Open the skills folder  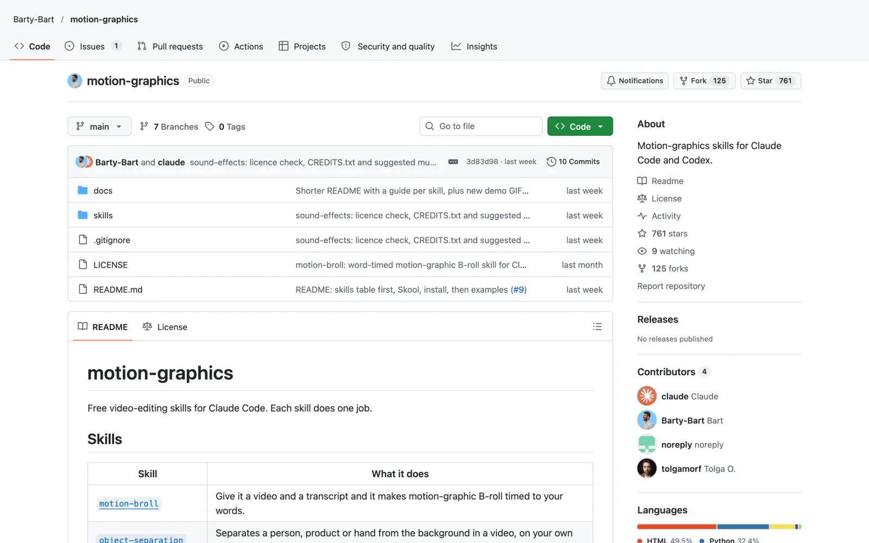[103, 216]
